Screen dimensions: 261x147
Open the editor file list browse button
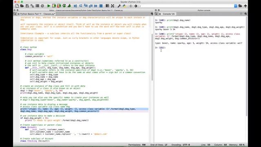15,14
